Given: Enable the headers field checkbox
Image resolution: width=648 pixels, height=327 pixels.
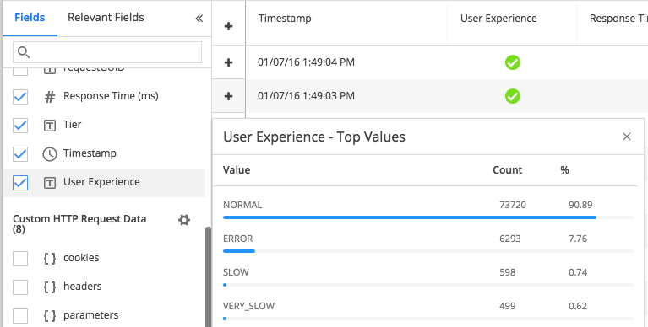Looking at the screenshot, I should (x=20, y=287).
